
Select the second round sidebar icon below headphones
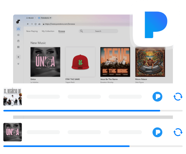18,35
